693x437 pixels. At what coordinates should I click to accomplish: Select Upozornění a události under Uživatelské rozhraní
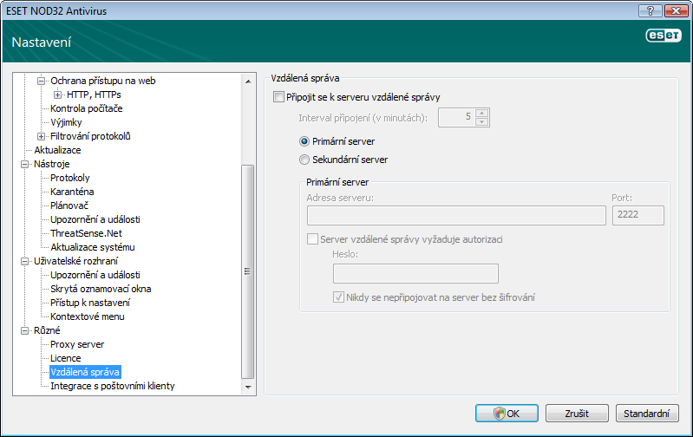point(95,275)
